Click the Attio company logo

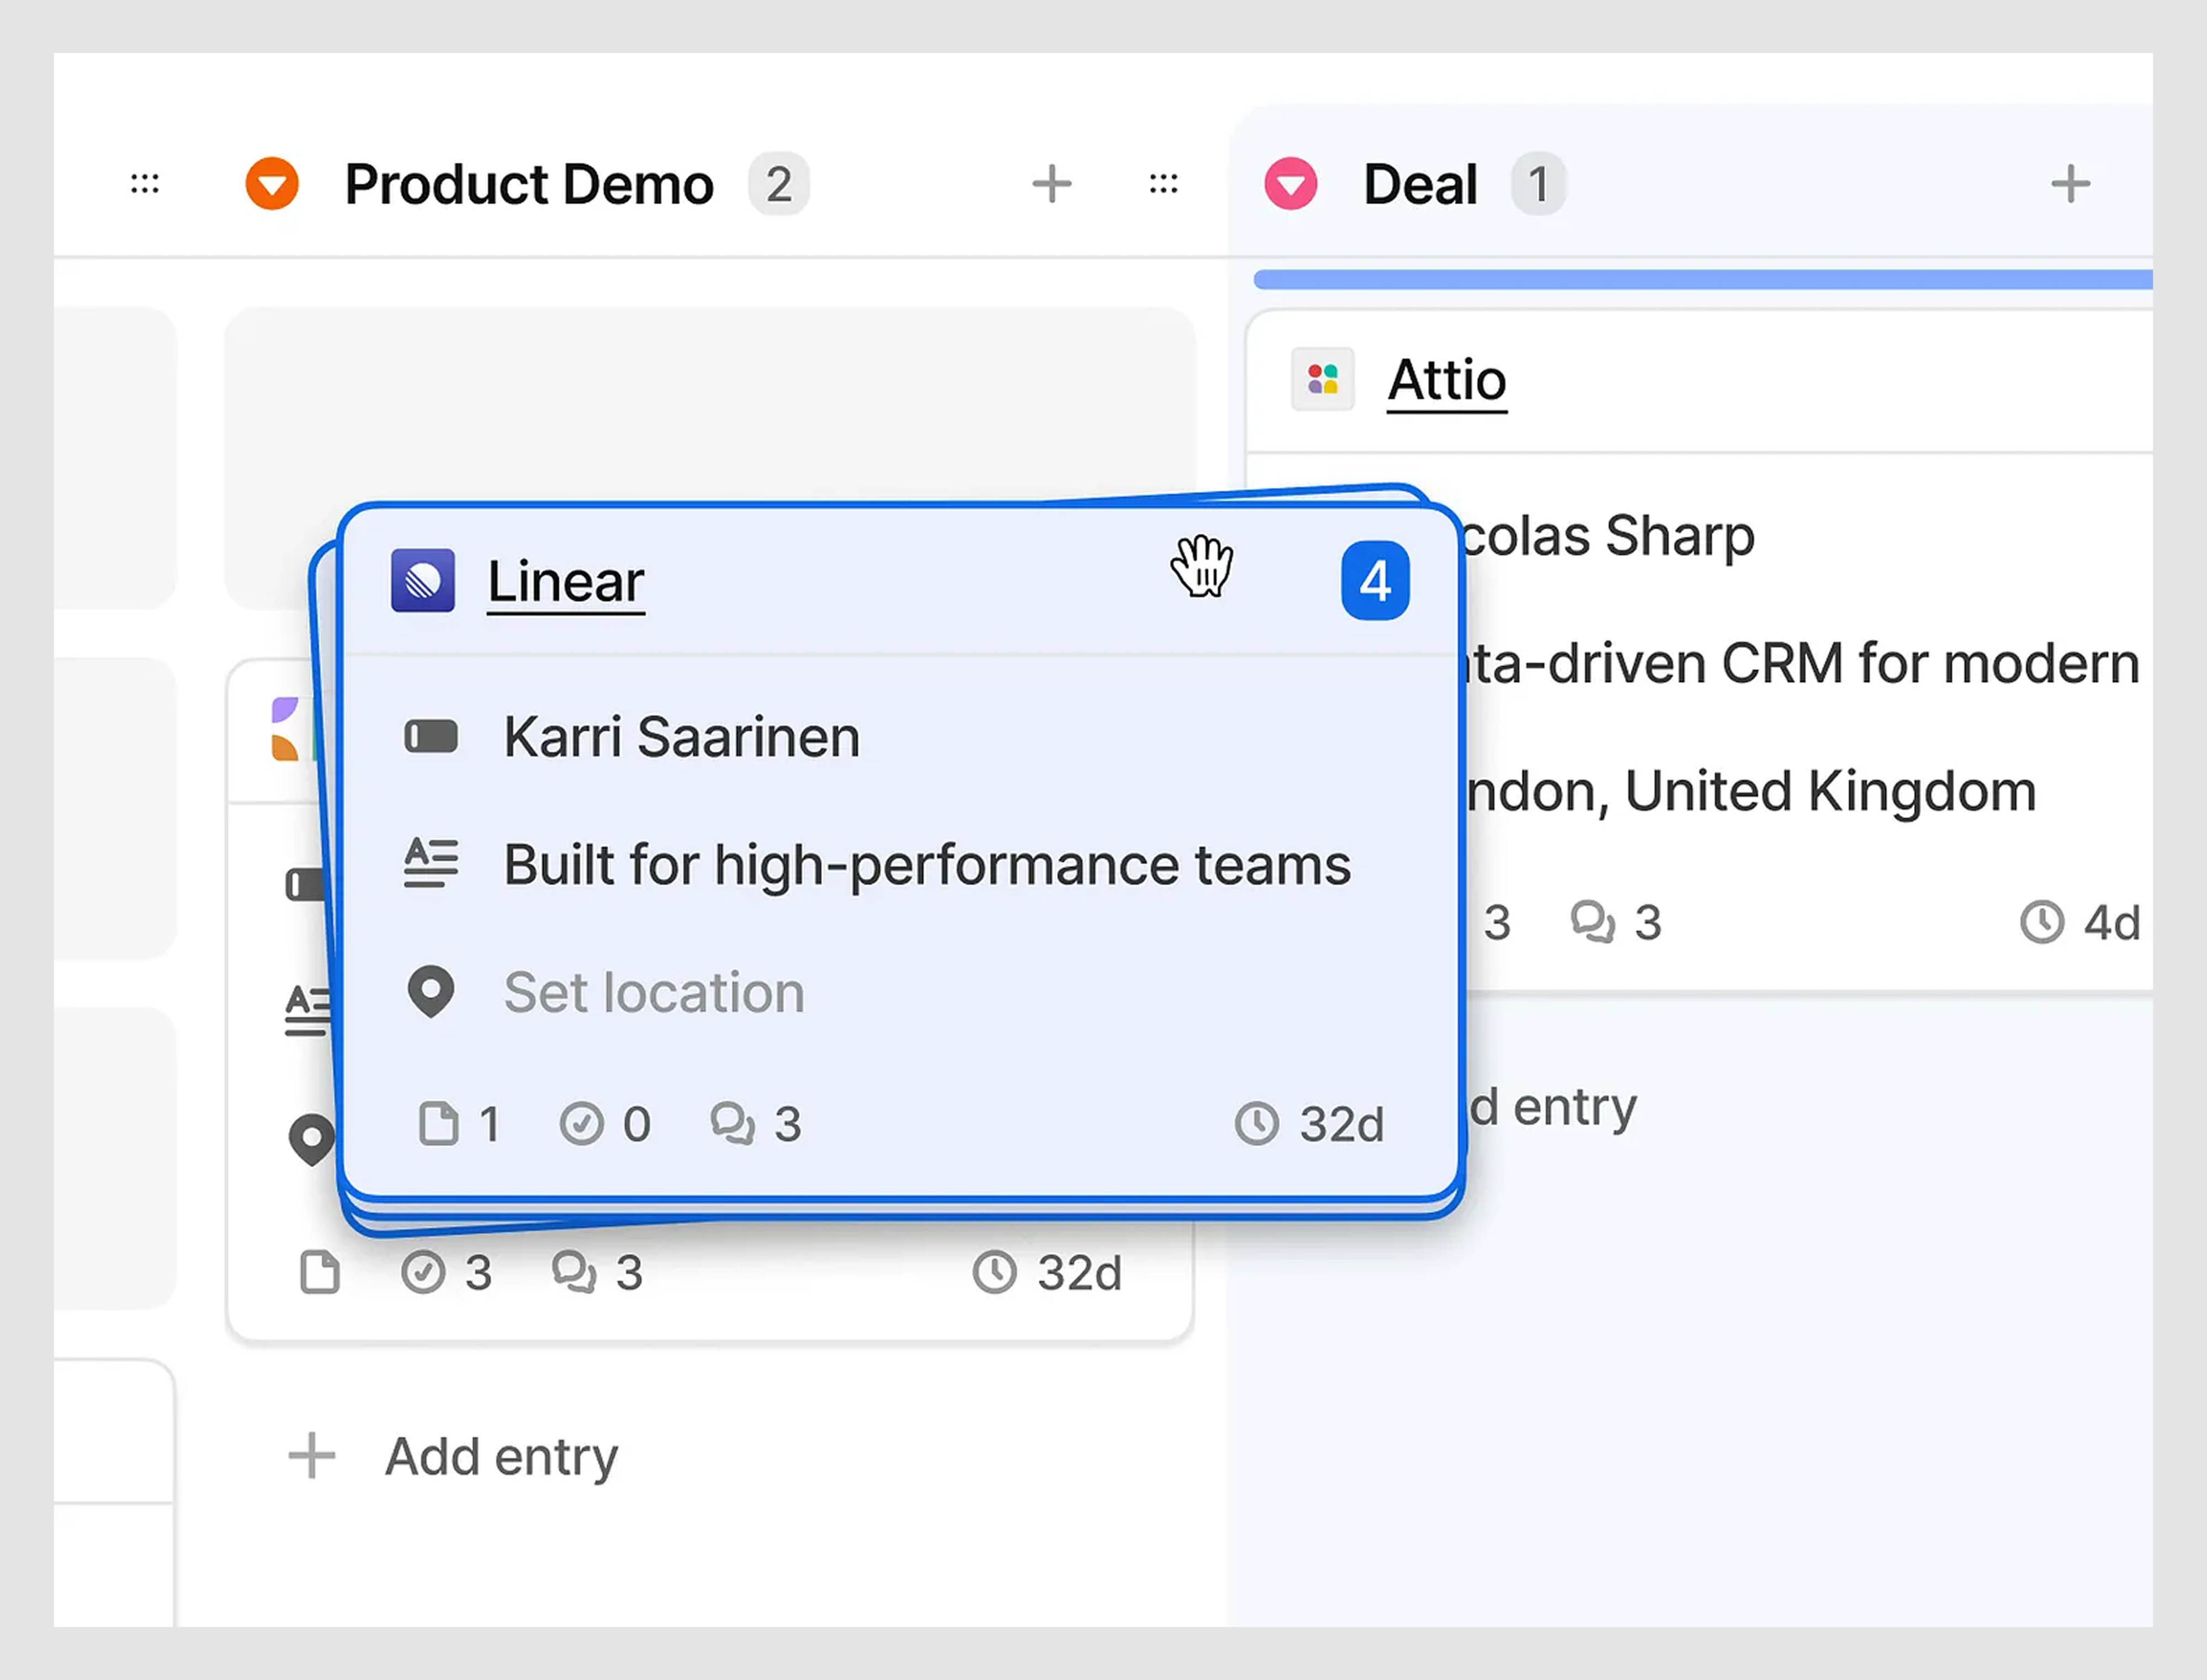click(1322, 379)
